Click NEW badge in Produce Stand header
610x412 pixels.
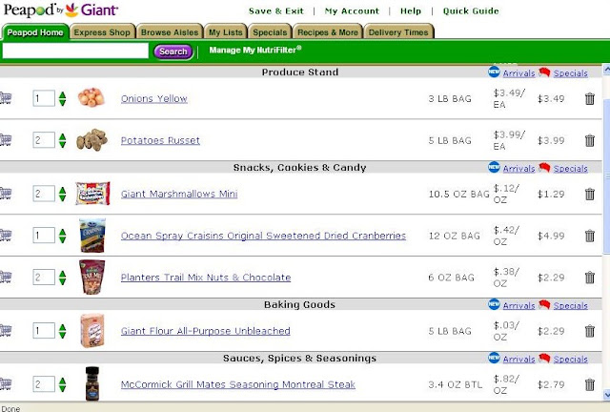[494, 72]
